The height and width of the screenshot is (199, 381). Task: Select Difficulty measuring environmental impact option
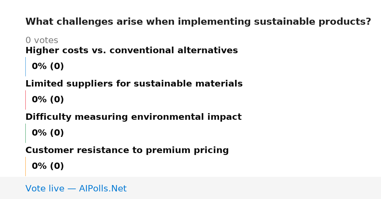pyautogui.click(x=133, y=117)
